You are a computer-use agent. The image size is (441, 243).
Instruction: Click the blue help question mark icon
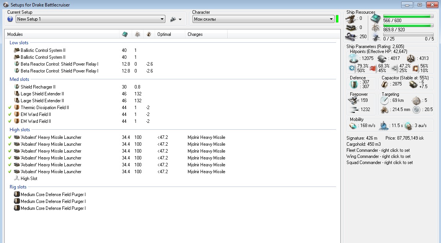[10, 19]
